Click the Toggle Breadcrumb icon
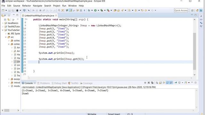205x115 pixels. pos(67,10)
